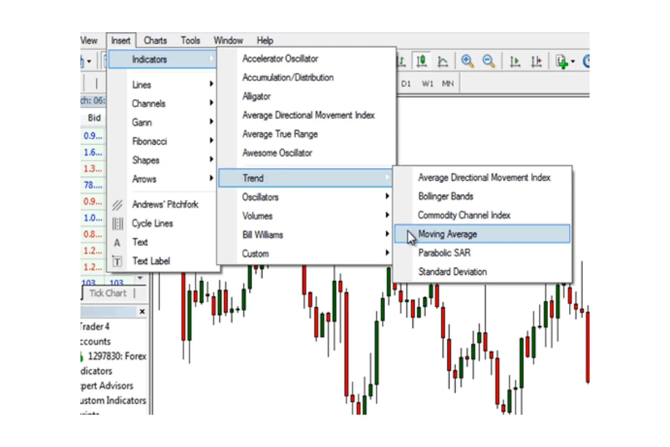Open the Charts menu
This screenshot has height=447, width=670.
coord(155,41)
